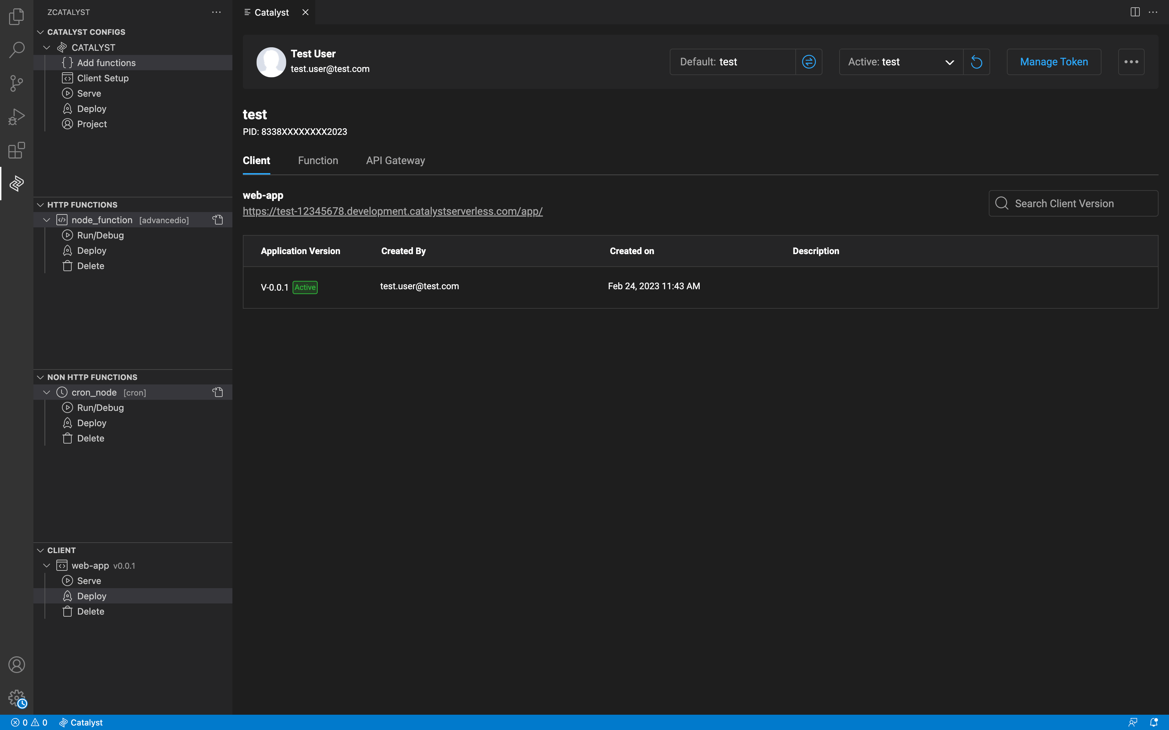This screenshot has width=1169, height=730.
Task: Click the Add functions tree item
Action: tap(106, 63)
